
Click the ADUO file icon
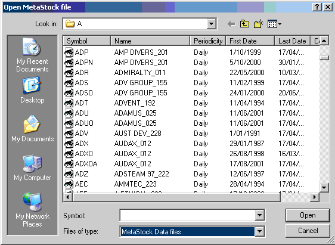click(69, 123)
